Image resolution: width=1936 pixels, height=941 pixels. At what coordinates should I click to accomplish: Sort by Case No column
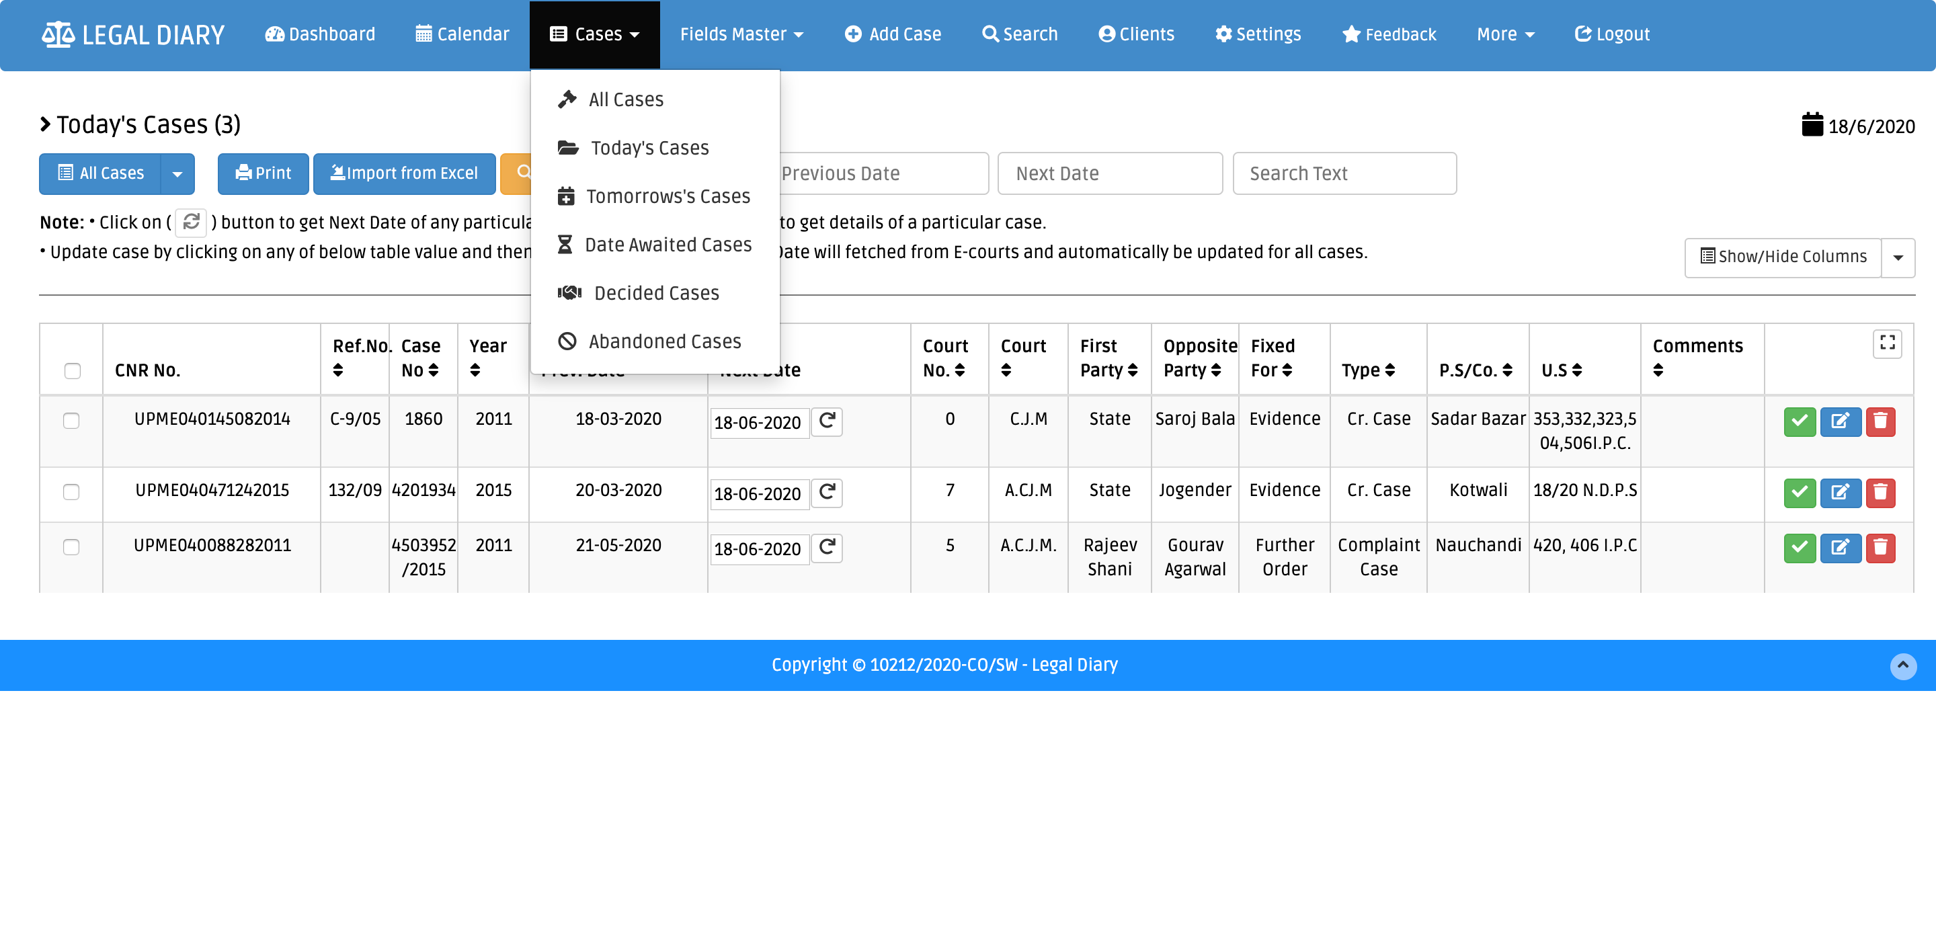click(433, 370)
